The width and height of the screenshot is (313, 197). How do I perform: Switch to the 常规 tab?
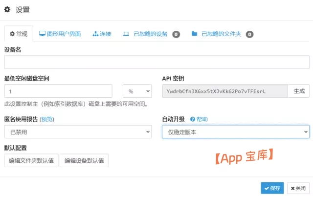pos(19,34)
